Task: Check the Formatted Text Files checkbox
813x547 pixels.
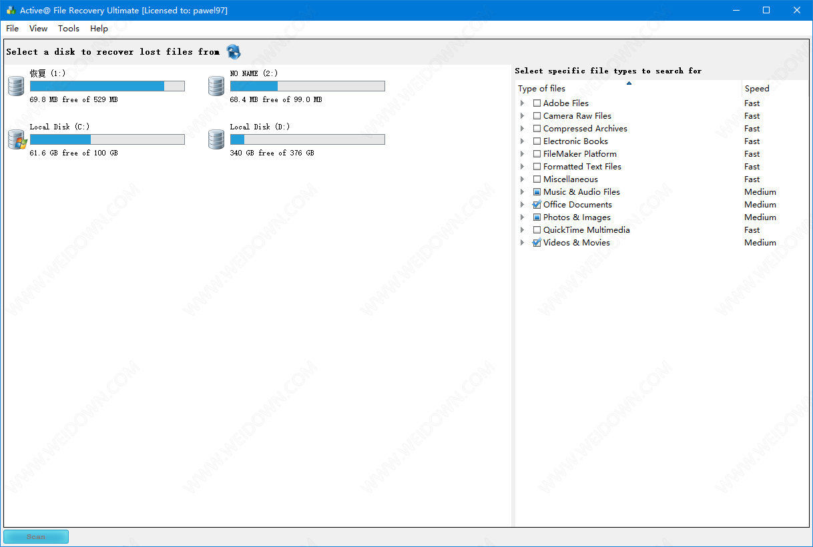Action: [x=537, y=167]
